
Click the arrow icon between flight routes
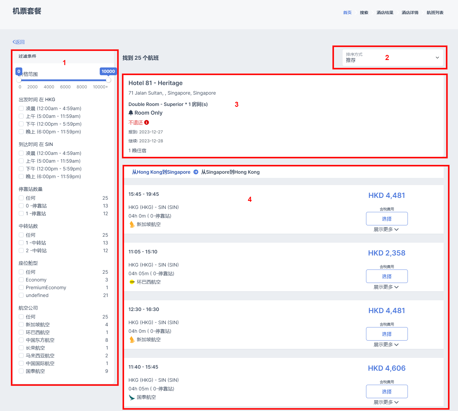coord(196,172)
